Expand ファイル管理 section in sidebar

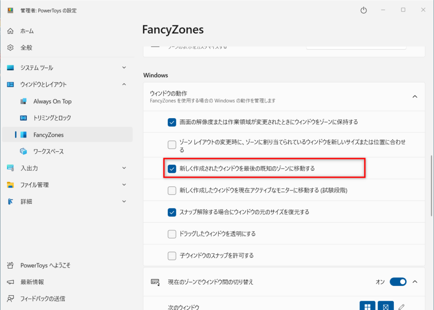click(124, 185)
